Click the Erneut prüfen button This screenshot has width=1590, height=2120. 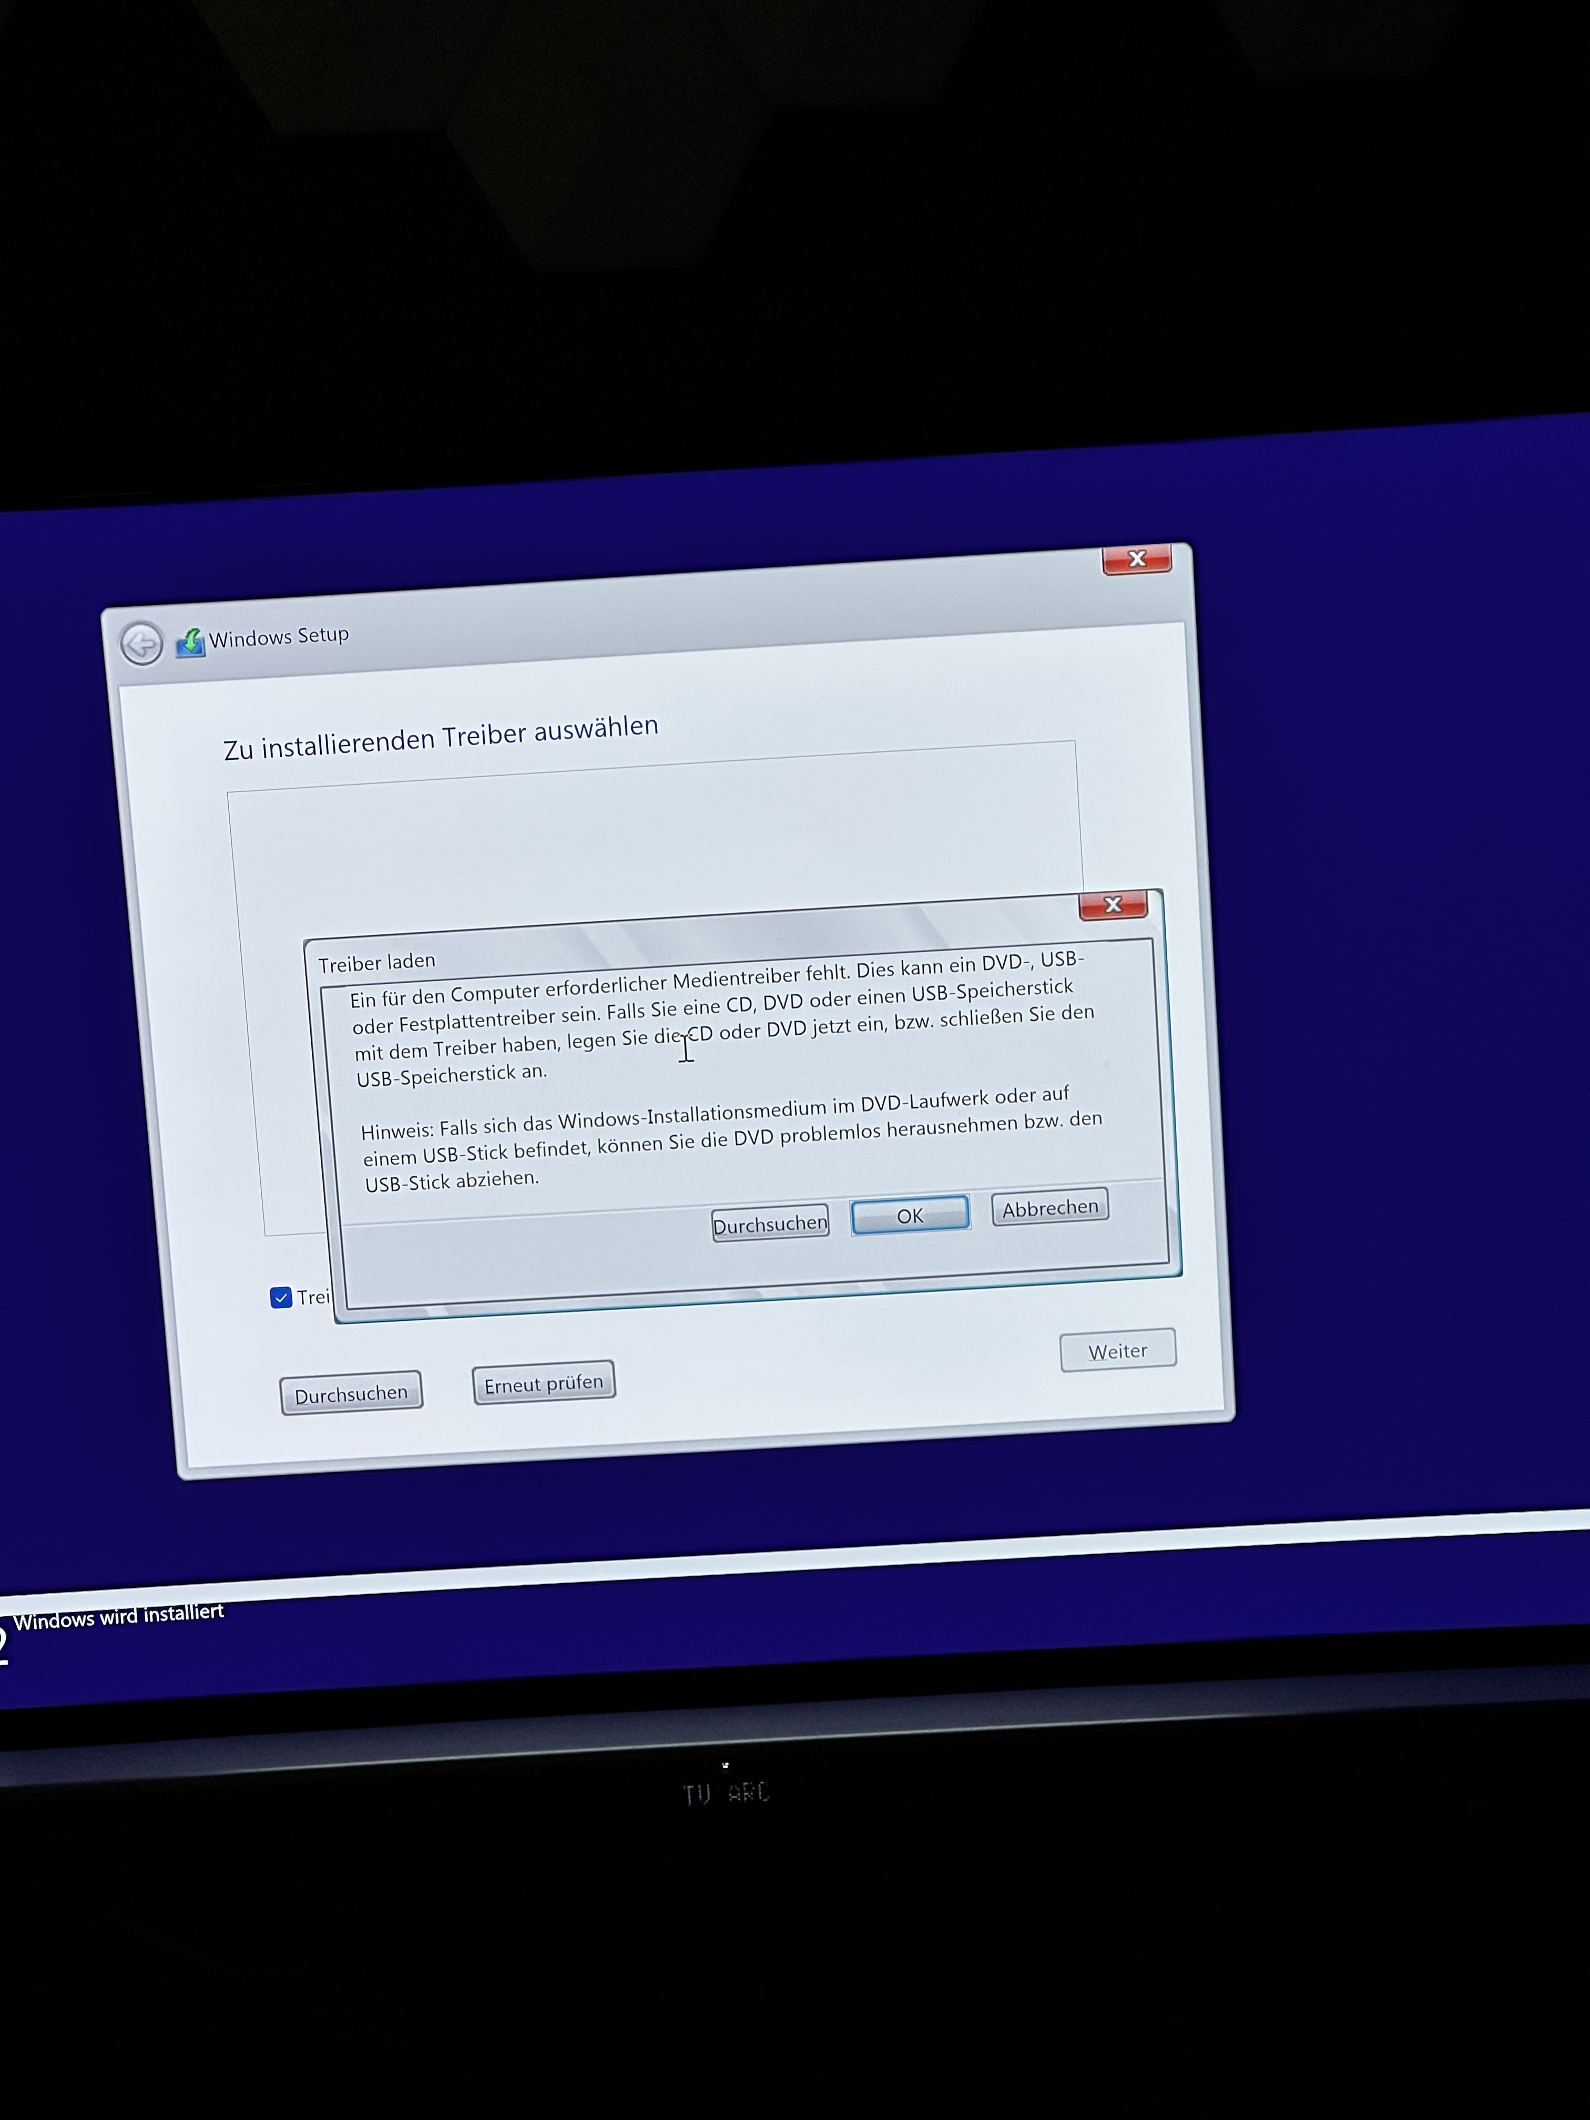point(544,1384)
